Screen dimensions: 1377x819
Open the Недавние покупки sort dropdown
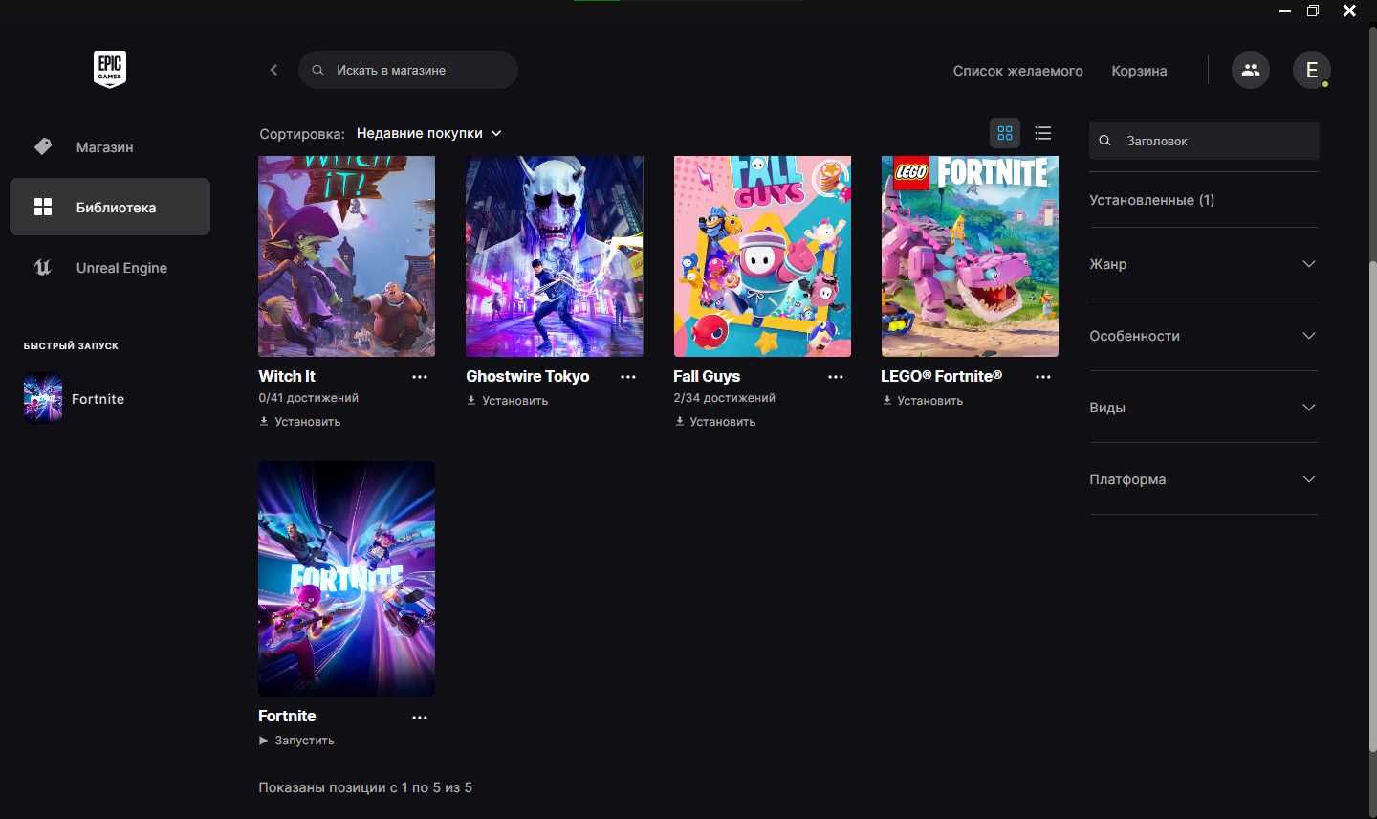point(428,133)
